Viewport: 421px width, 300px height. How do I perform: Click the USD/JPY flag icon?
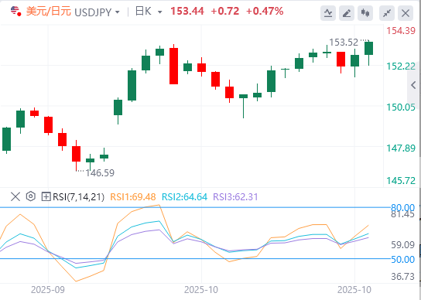point(15,12)
